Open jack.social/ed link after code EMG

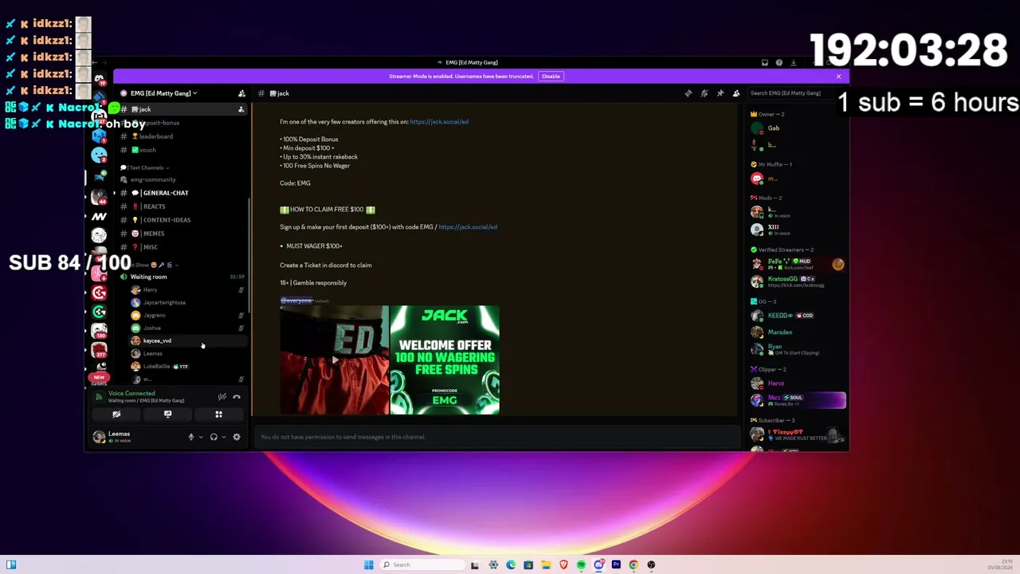(x=468, y=227)
